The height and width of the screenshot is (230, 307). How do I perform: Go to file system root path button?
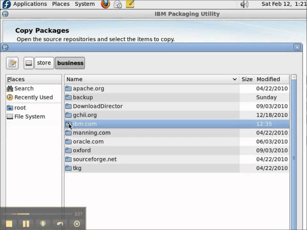coord(28,63)
